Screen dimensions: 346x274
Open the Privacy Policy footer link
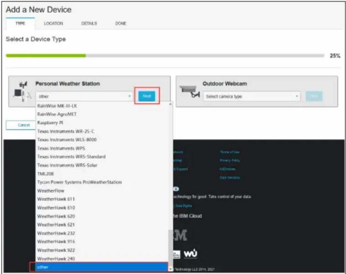coord(230,160)
